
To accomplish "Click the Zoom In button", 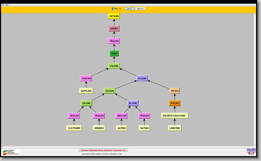I will [x=129, y=9].
